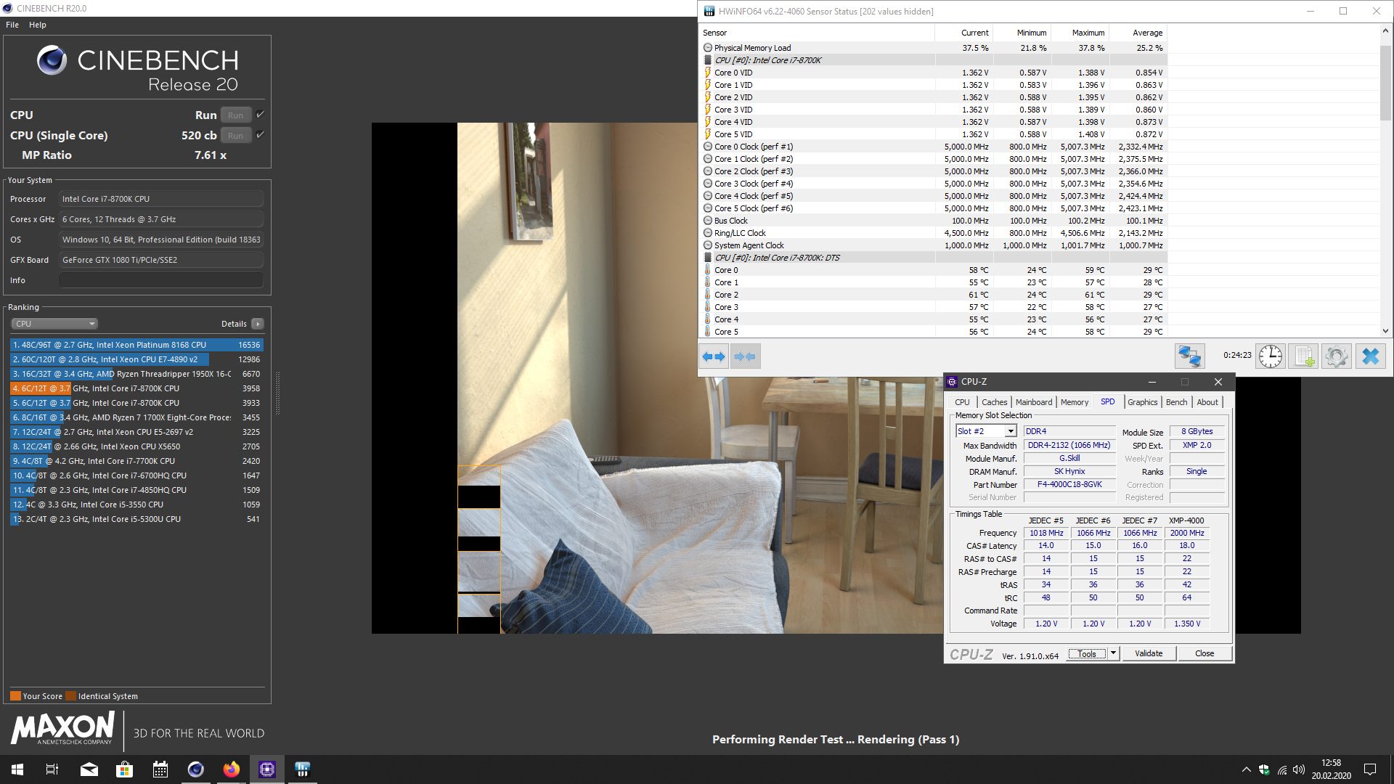Click HWiNFO64 title bar app icon
This screenshot has height=784, width=1394.
[709, 11]
